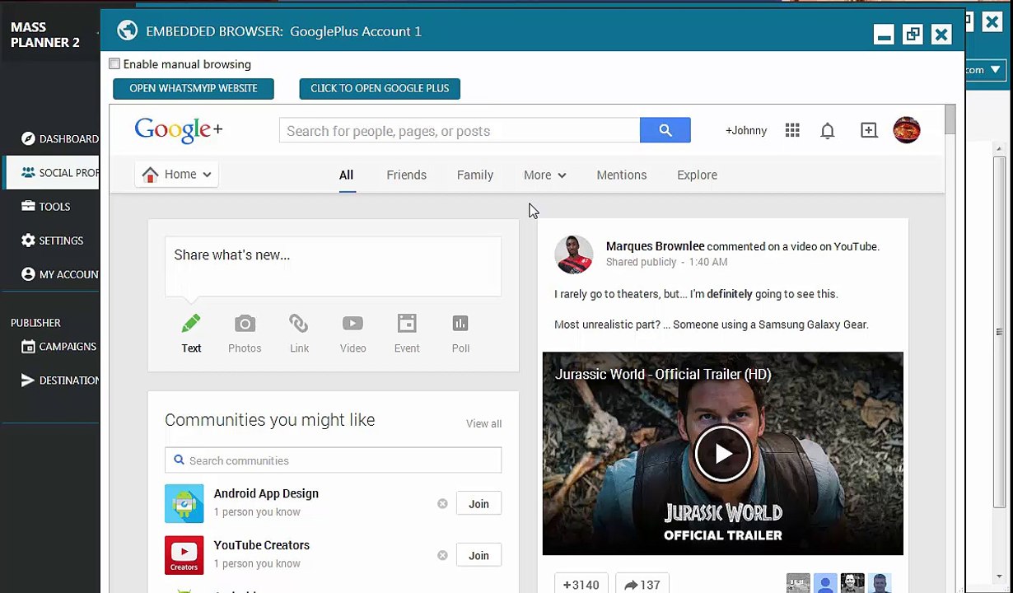
Task: Select the Link post type
Action: (x=299, y=334)
